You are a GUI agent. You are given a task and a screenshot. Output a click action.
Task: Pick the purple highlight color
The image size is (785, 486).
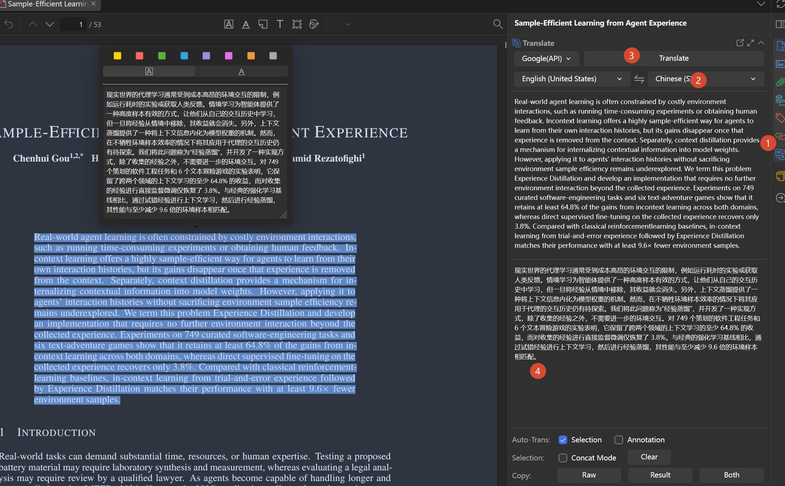206,56
